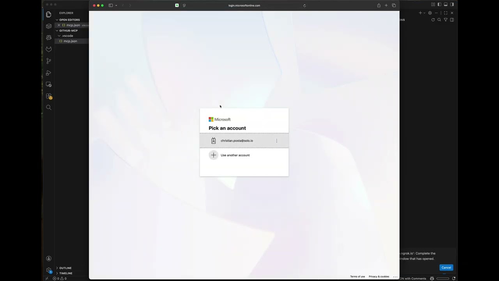Open a new Safari tab with plus
Image resolution: width=499 pixels, height=281 pixels.
386,5
